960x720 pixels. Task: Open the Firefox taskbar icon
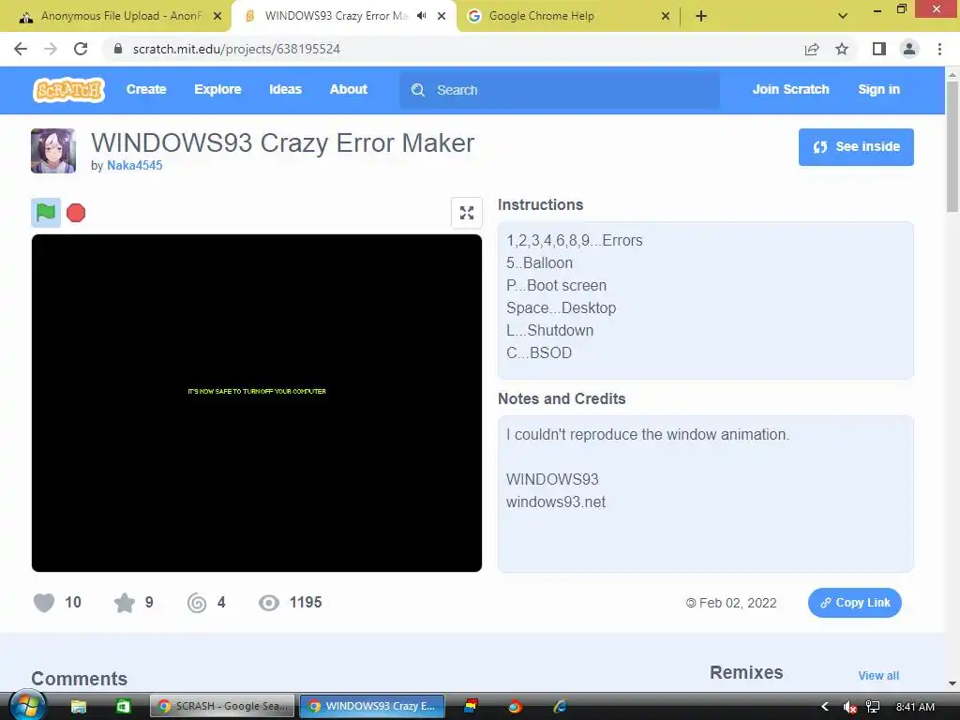[x=515, y=707]
